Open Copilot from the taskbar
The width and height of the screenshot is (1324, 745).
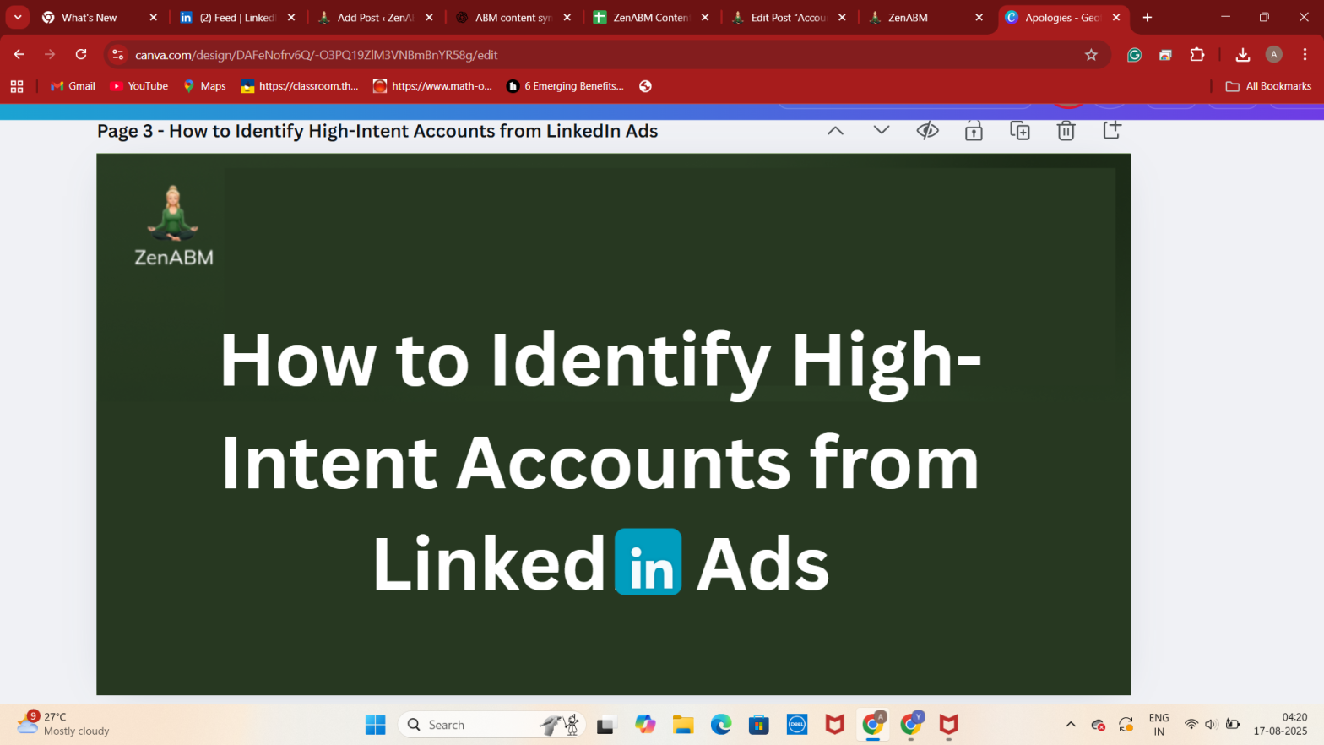(x=645, y=725)
